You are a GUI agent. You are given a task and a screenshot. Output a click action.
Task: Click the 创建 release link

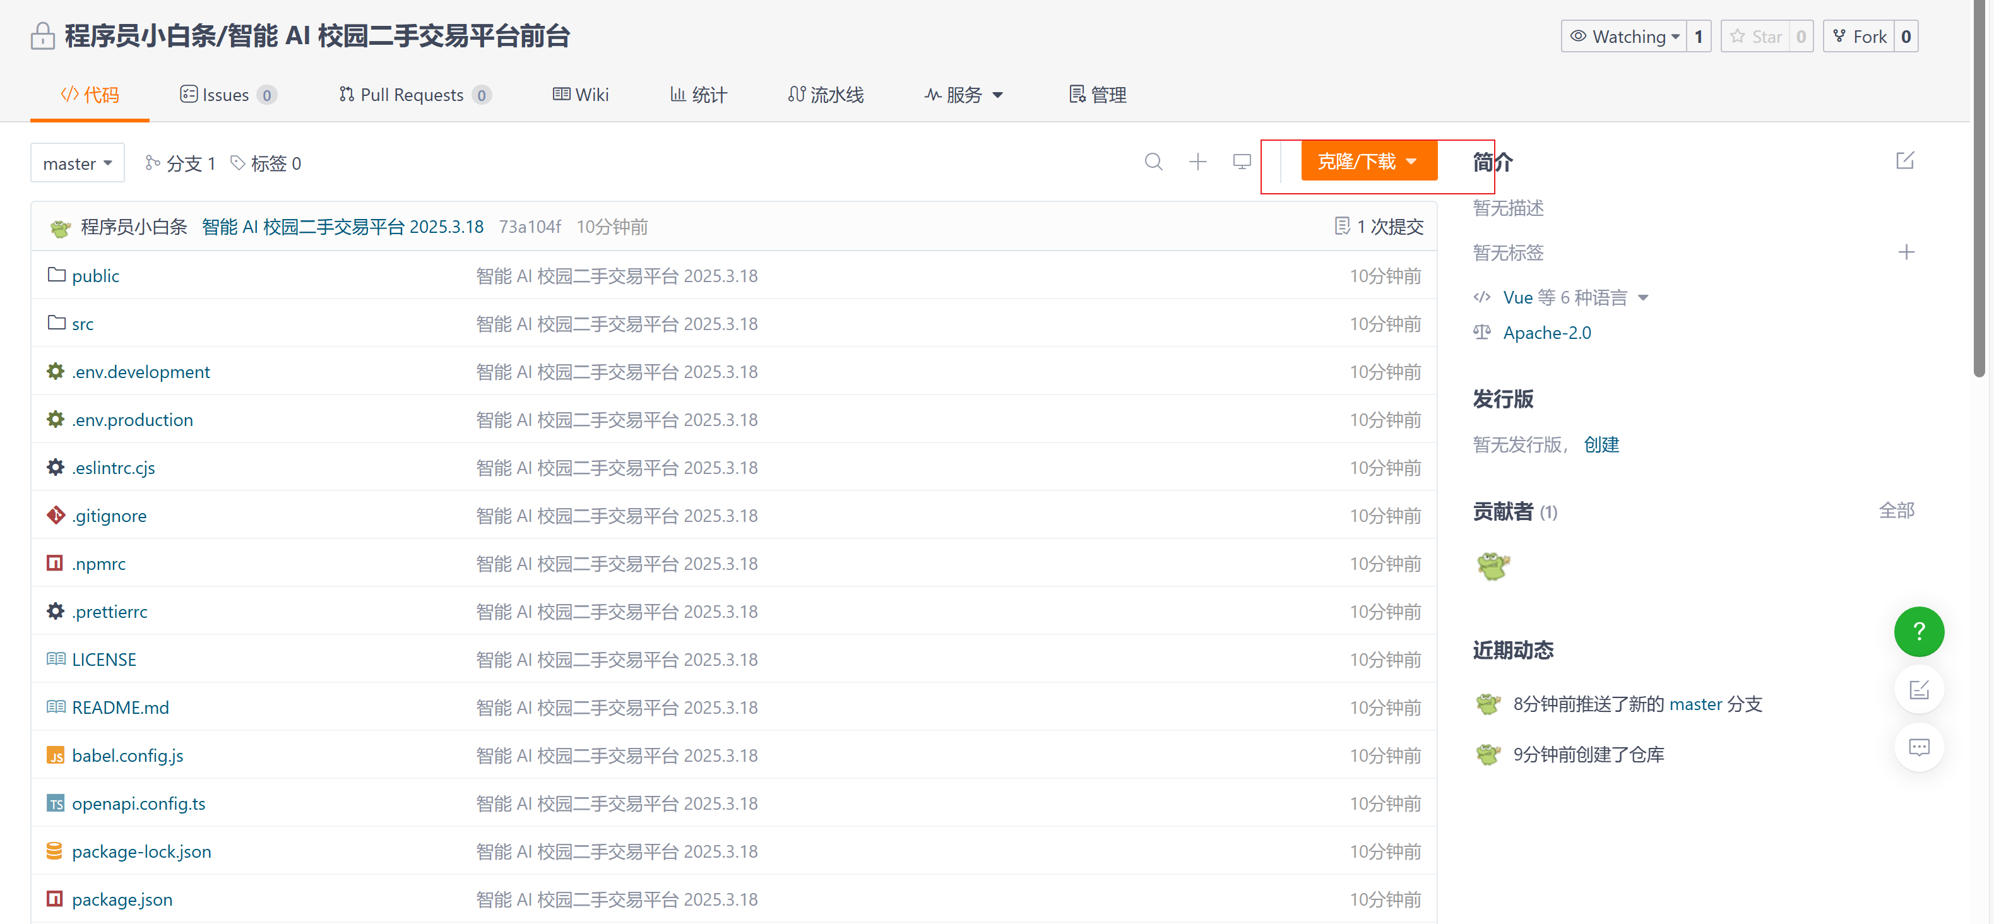[1601, 444]
